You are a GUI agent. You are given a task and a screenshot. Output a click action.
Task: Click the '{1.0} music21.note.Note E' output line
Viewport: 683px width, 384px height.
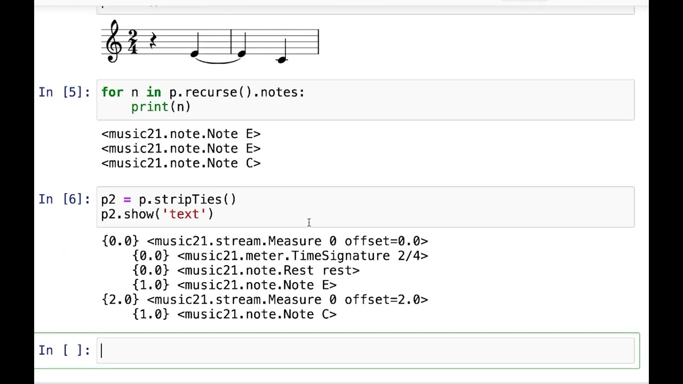[234, 285]
